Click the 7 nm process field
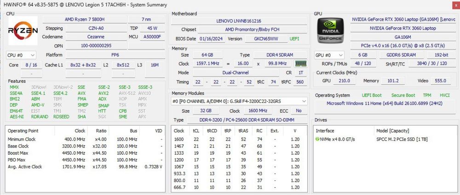Viewport: 460px width, 195px height. (x=146, y=19)
